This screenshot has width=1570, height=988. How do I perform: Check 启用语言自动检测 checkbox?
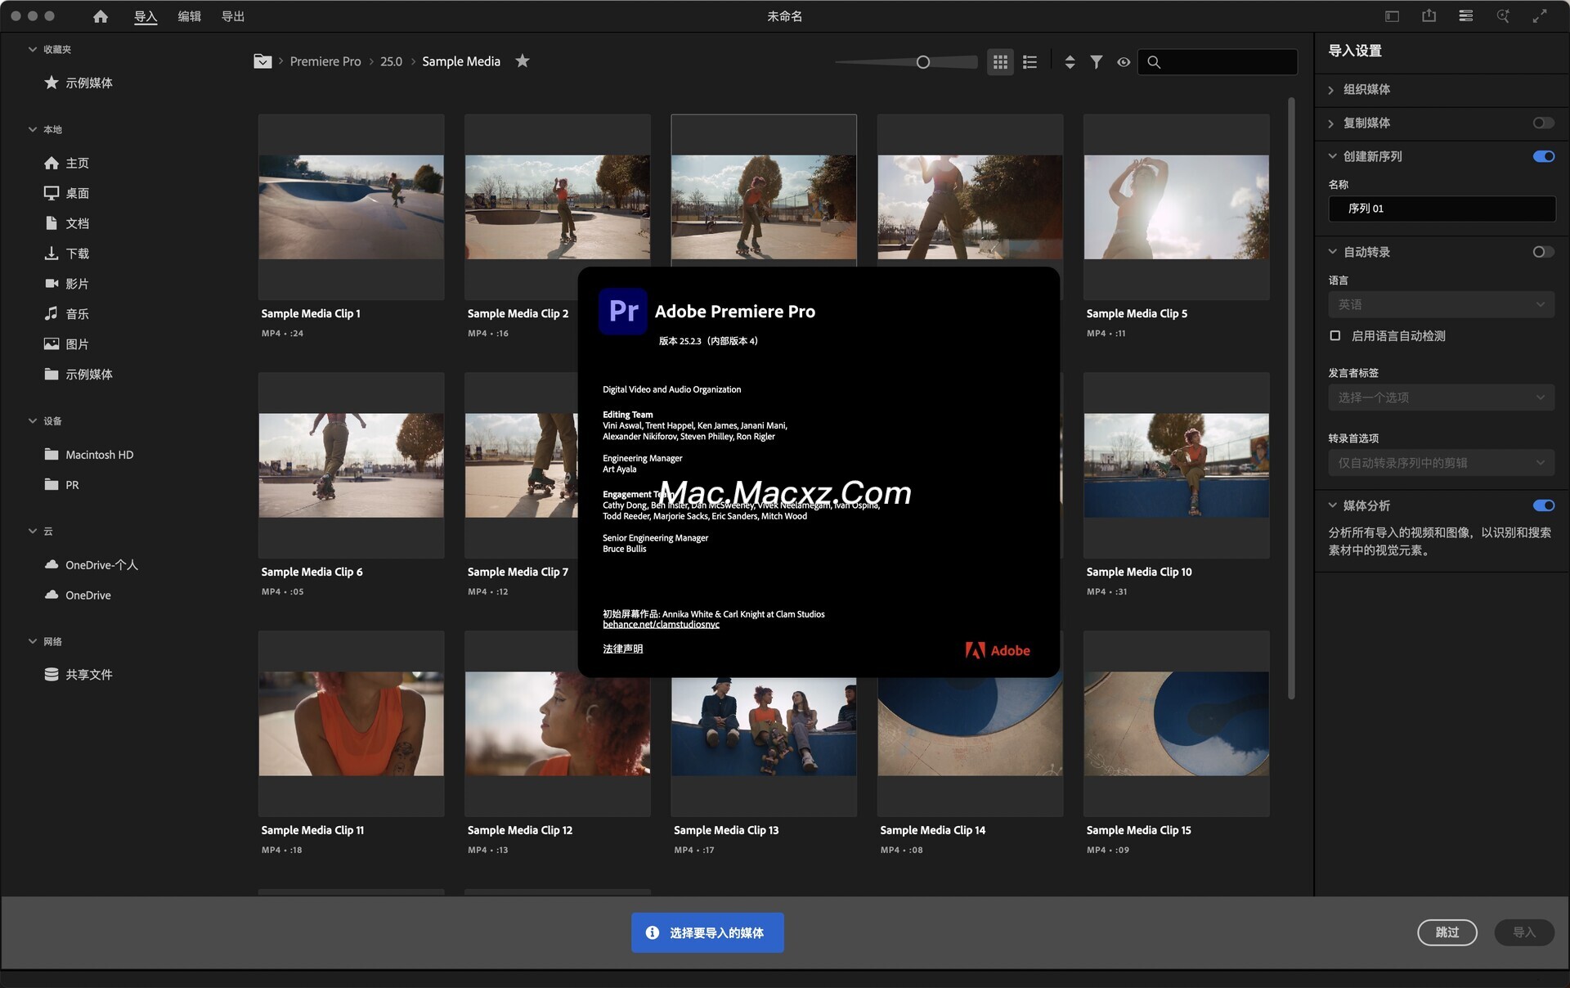click(1335, 336)
